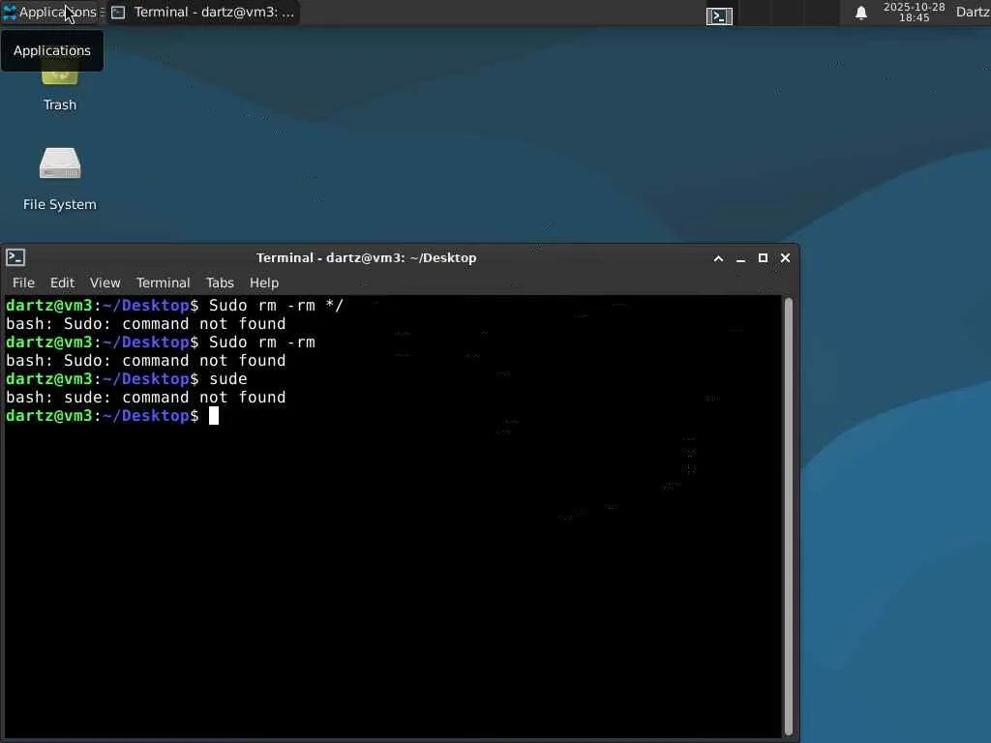The image size is (991, 743).
Task: Open the Help menu in Terminal
Action: coord(264,282)
